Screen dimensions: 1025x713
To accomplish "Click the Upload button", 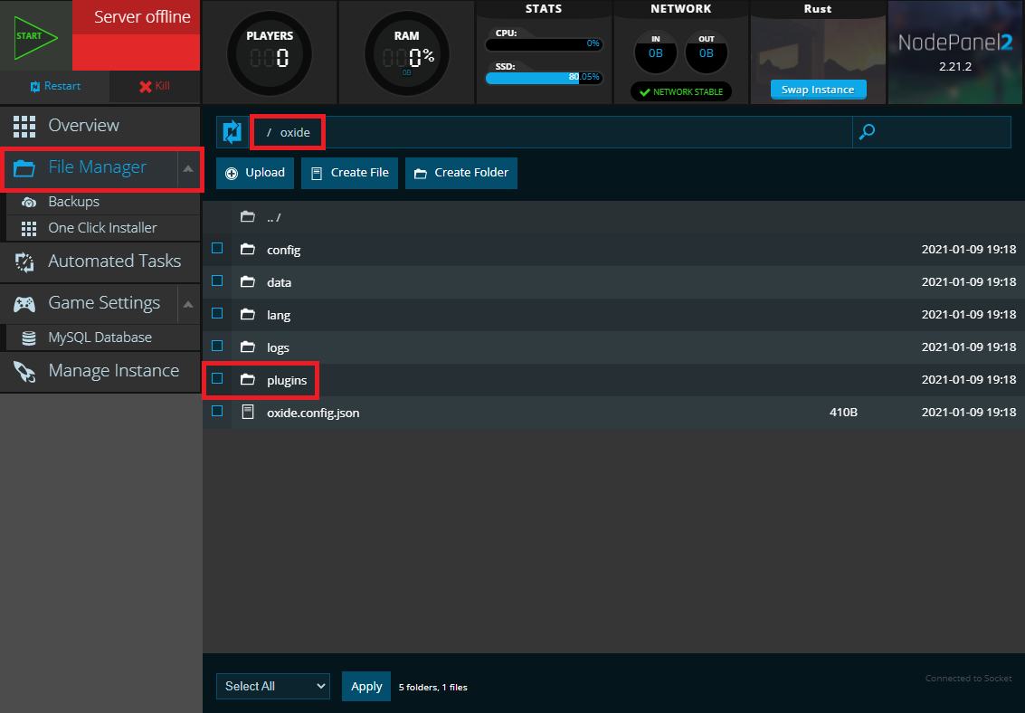I will click(x=255, y=173).
